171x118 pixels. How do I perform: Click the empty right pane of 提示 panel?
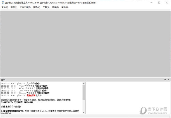click(128, 100)
